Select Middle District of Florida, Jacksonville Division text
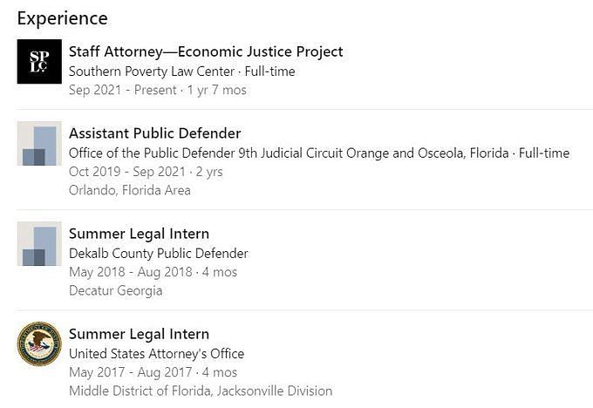Image resolution: width=593 pixels, height=408 pixels. [201, 391]
